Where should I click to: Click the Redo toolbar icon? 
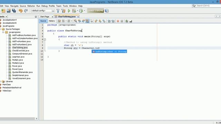point(26,11)
